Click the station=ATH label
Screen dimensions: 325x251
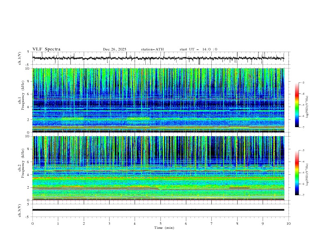point(152,49)
